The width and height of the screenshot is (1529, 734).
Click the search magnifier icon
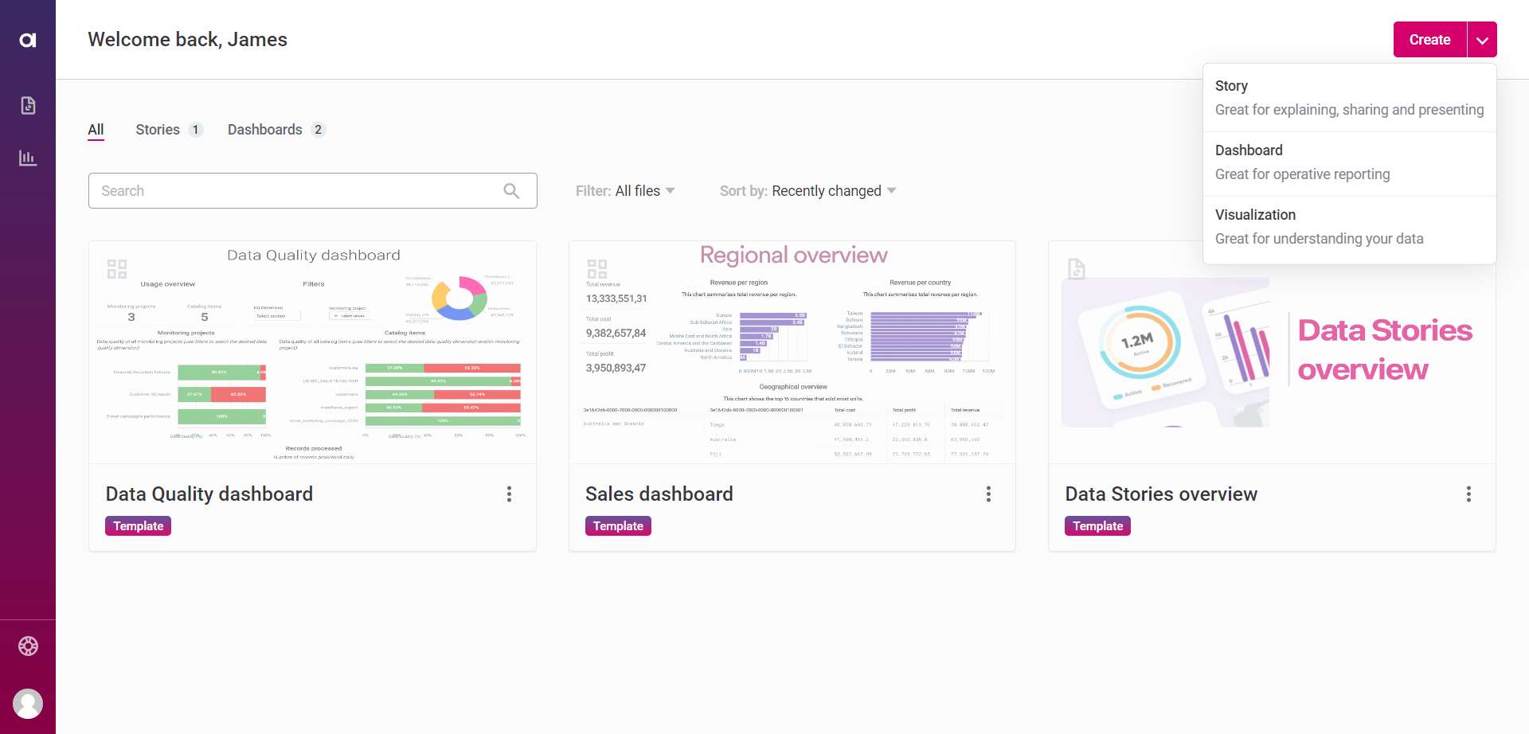tap(512, 190)
